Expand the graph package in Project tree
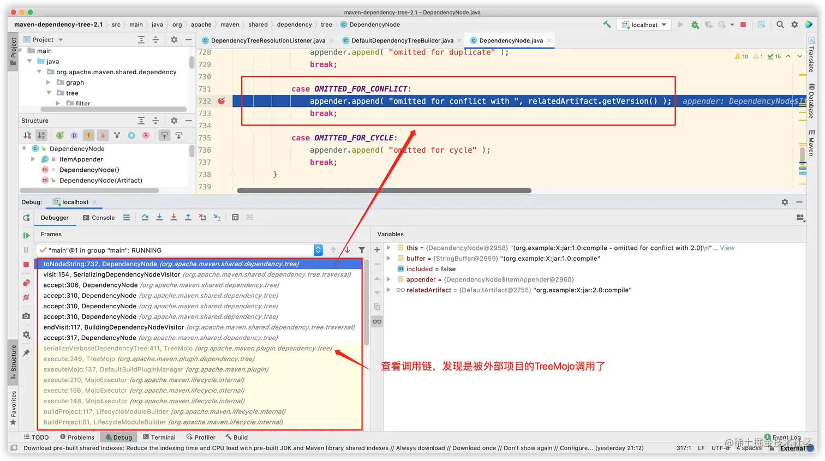The height and width of the screenshot is (461, 825). tap(48, 82)
